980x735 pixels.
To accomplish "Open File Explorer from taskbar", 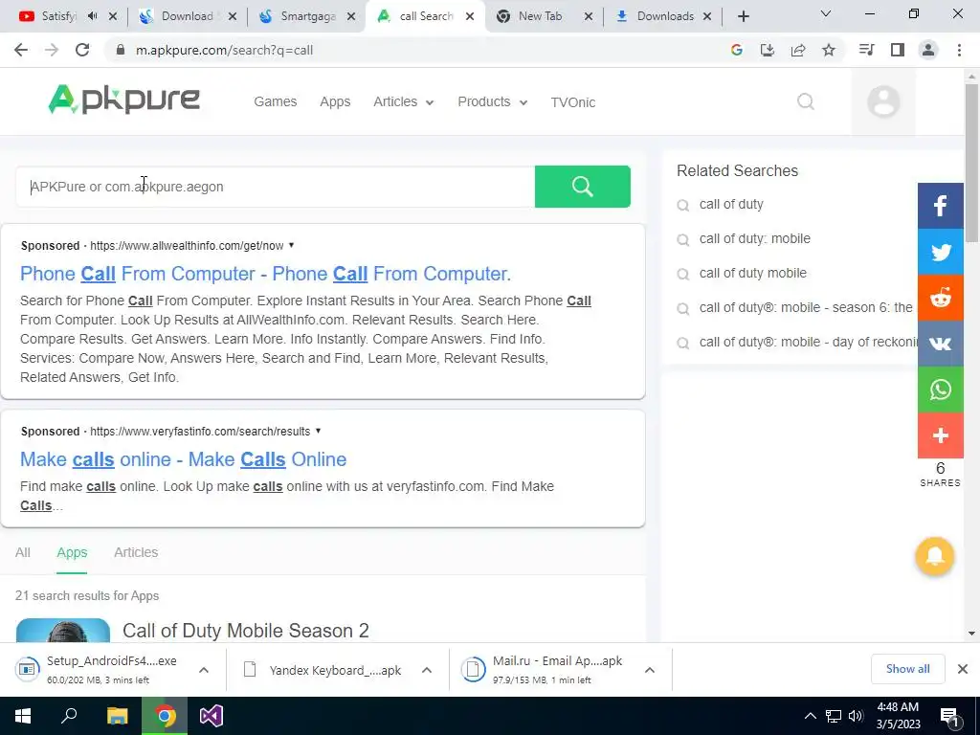I will 117,716.
